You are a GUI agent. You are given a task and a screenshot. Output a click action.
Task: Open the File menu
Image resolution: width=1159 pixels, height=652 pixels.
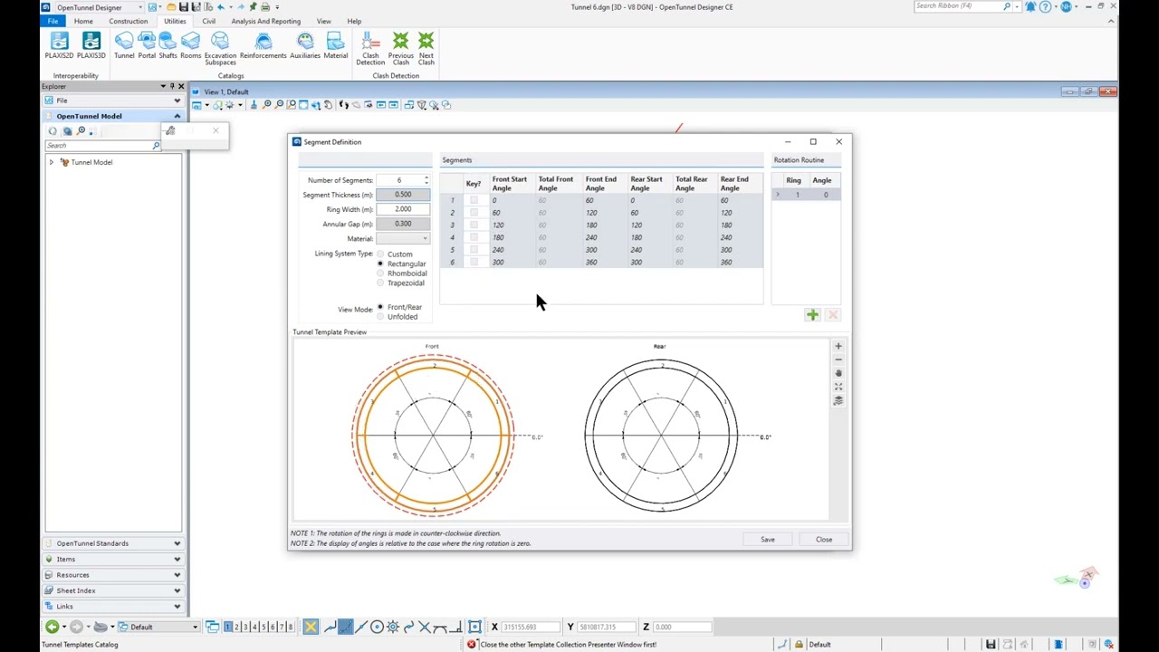click(53, 21)
